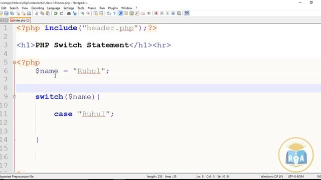The image size is (321, 180).
Task: Click the "switch" keyword on line 9
Action: (x=49, y=96)
